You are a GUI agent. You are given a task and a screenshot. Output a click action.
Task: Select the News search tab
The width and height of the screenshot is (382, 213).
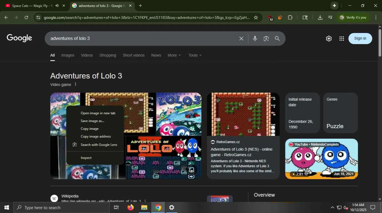click(x=156, y=55)
